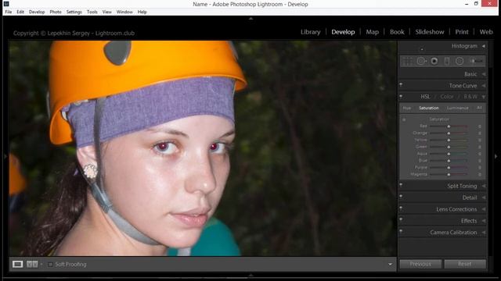501x281 pixels.
Task: Expand the Split Toning panel triangle
Action: 484,186
